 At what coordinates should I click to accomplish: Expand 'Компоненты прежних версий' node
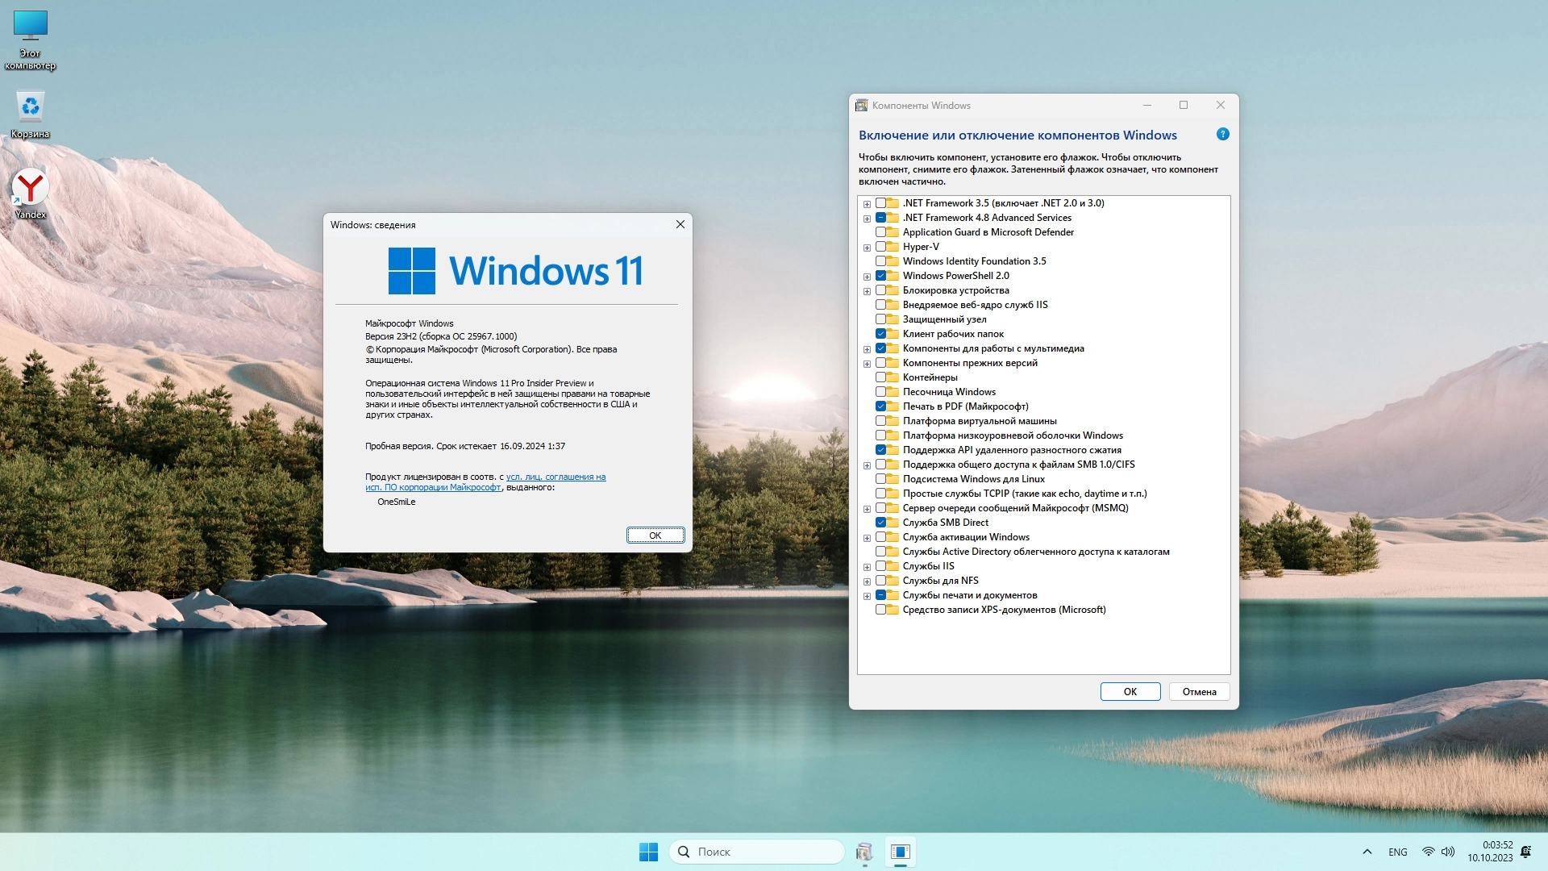(x=867, y=364)
